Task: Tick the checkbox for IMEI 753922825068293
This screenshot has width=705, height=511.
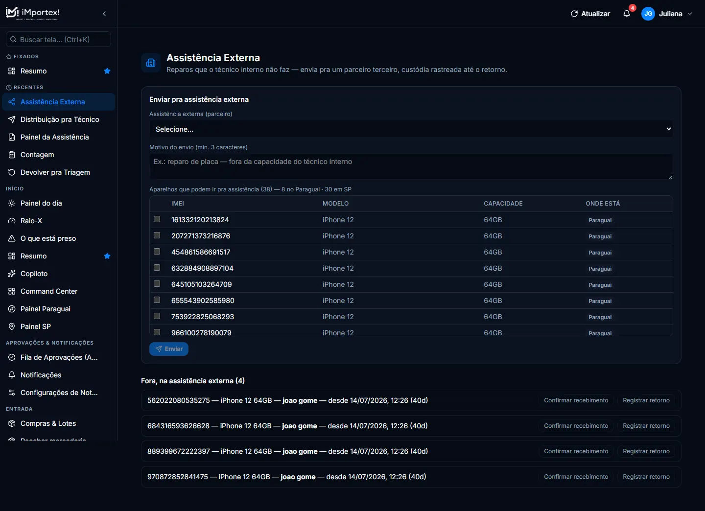Action: (x=157, y=316)
